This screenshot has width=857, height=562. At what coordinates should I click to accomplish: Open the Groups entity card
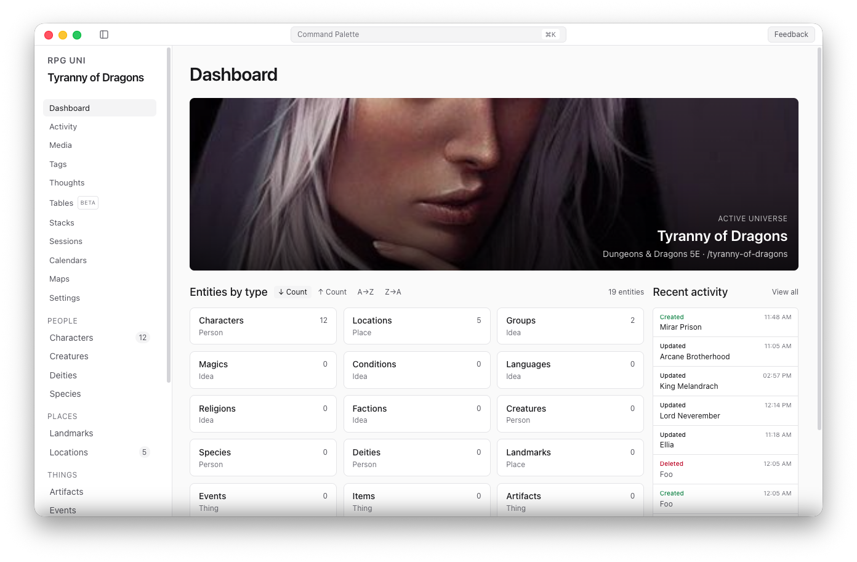[x=570, y=326]
